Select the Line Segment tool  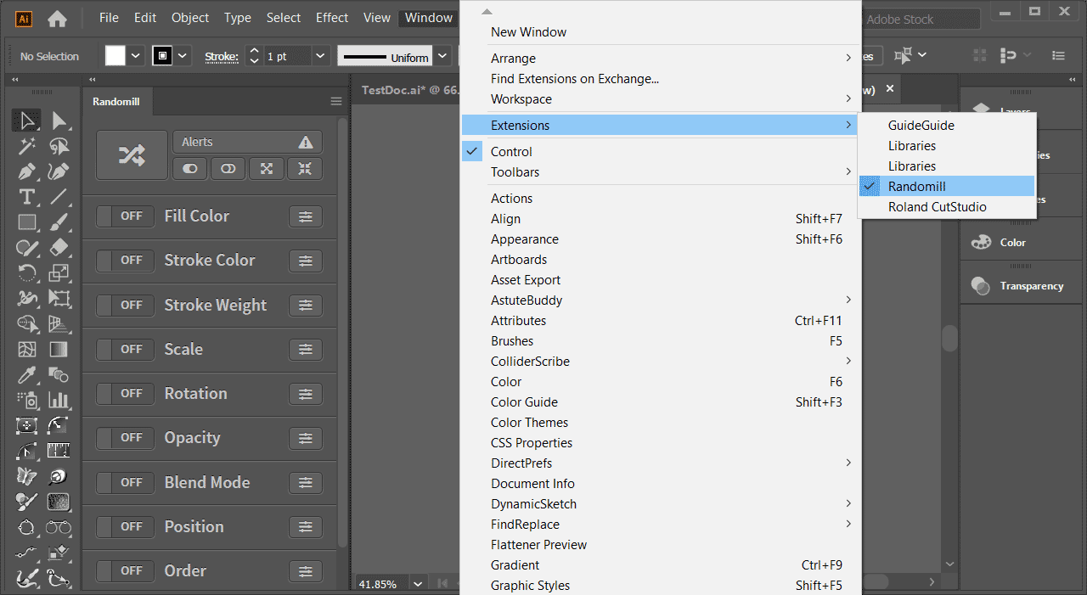pyautogui.click(x=59, y=197)
